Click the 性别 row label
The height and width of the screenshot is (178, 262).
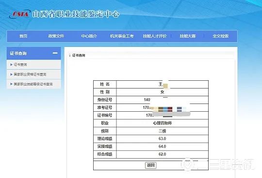[105, 92]
